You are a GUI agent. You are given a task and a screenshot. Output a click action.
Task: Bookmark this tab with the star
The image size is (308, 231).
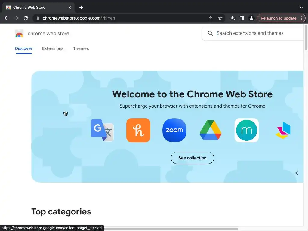(220, 18)
